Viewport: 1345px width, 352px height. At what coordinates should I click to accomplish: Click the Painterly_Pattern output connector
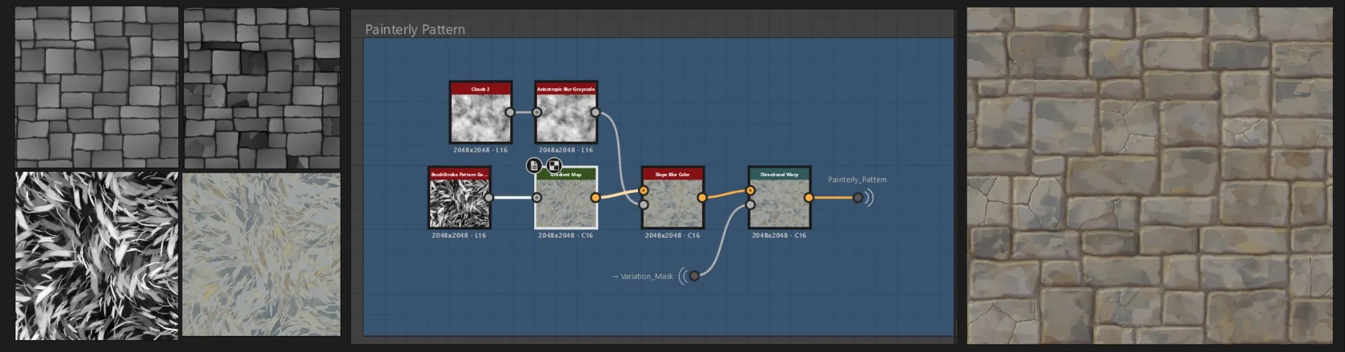click(858, 198)
